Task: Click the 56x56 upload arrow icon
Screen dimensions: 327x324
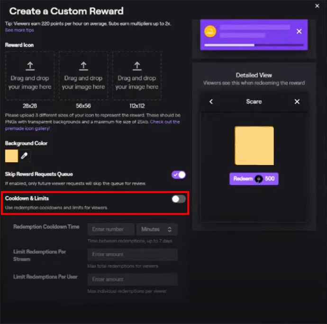Action: (83, 66)
